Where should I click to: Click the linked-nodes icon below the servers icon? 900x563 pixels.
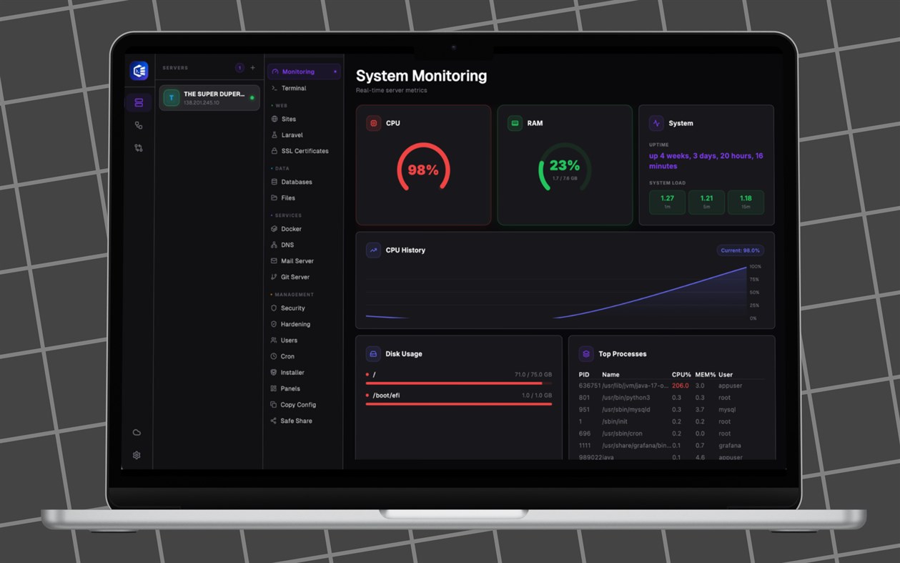coord(139,125)
